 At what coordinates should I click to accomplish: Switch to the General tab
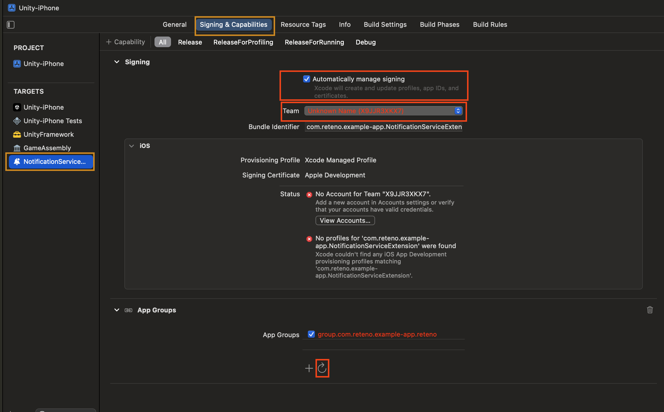pyautogui.click(x=175, y=25)
